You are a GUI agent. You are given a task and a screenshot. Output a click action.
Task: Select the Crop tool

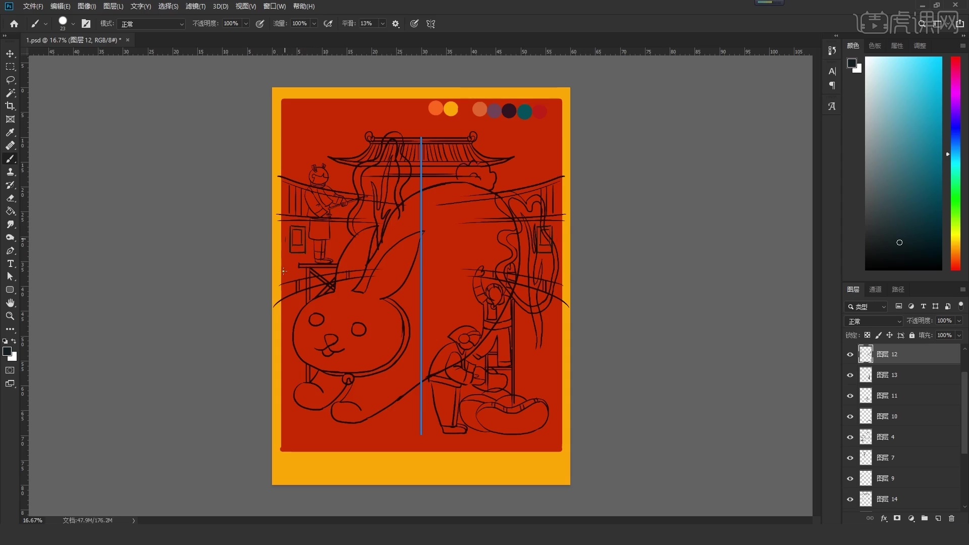coord(10,106)
